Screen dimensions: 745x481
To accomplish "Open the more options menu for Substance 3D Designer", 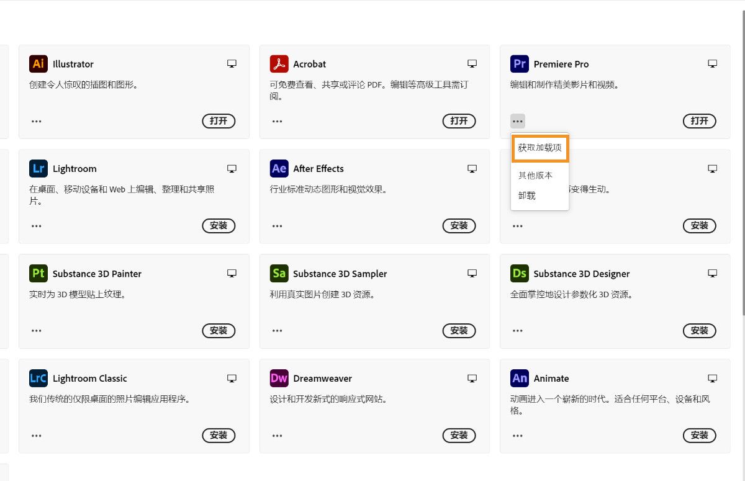I will (518, 331).
